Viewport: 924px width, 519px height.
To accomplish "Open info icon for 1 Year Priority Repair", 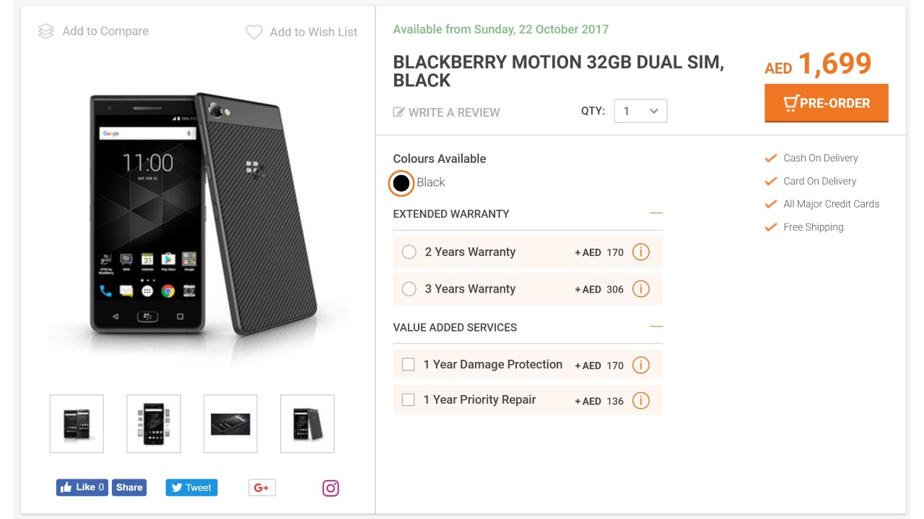I will click(640, 400).
